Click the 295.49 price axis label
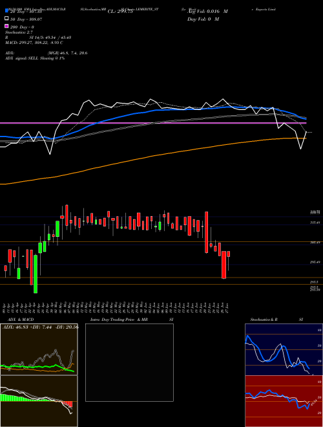Viewport: 323px width, 427px height. click(316, 262)
